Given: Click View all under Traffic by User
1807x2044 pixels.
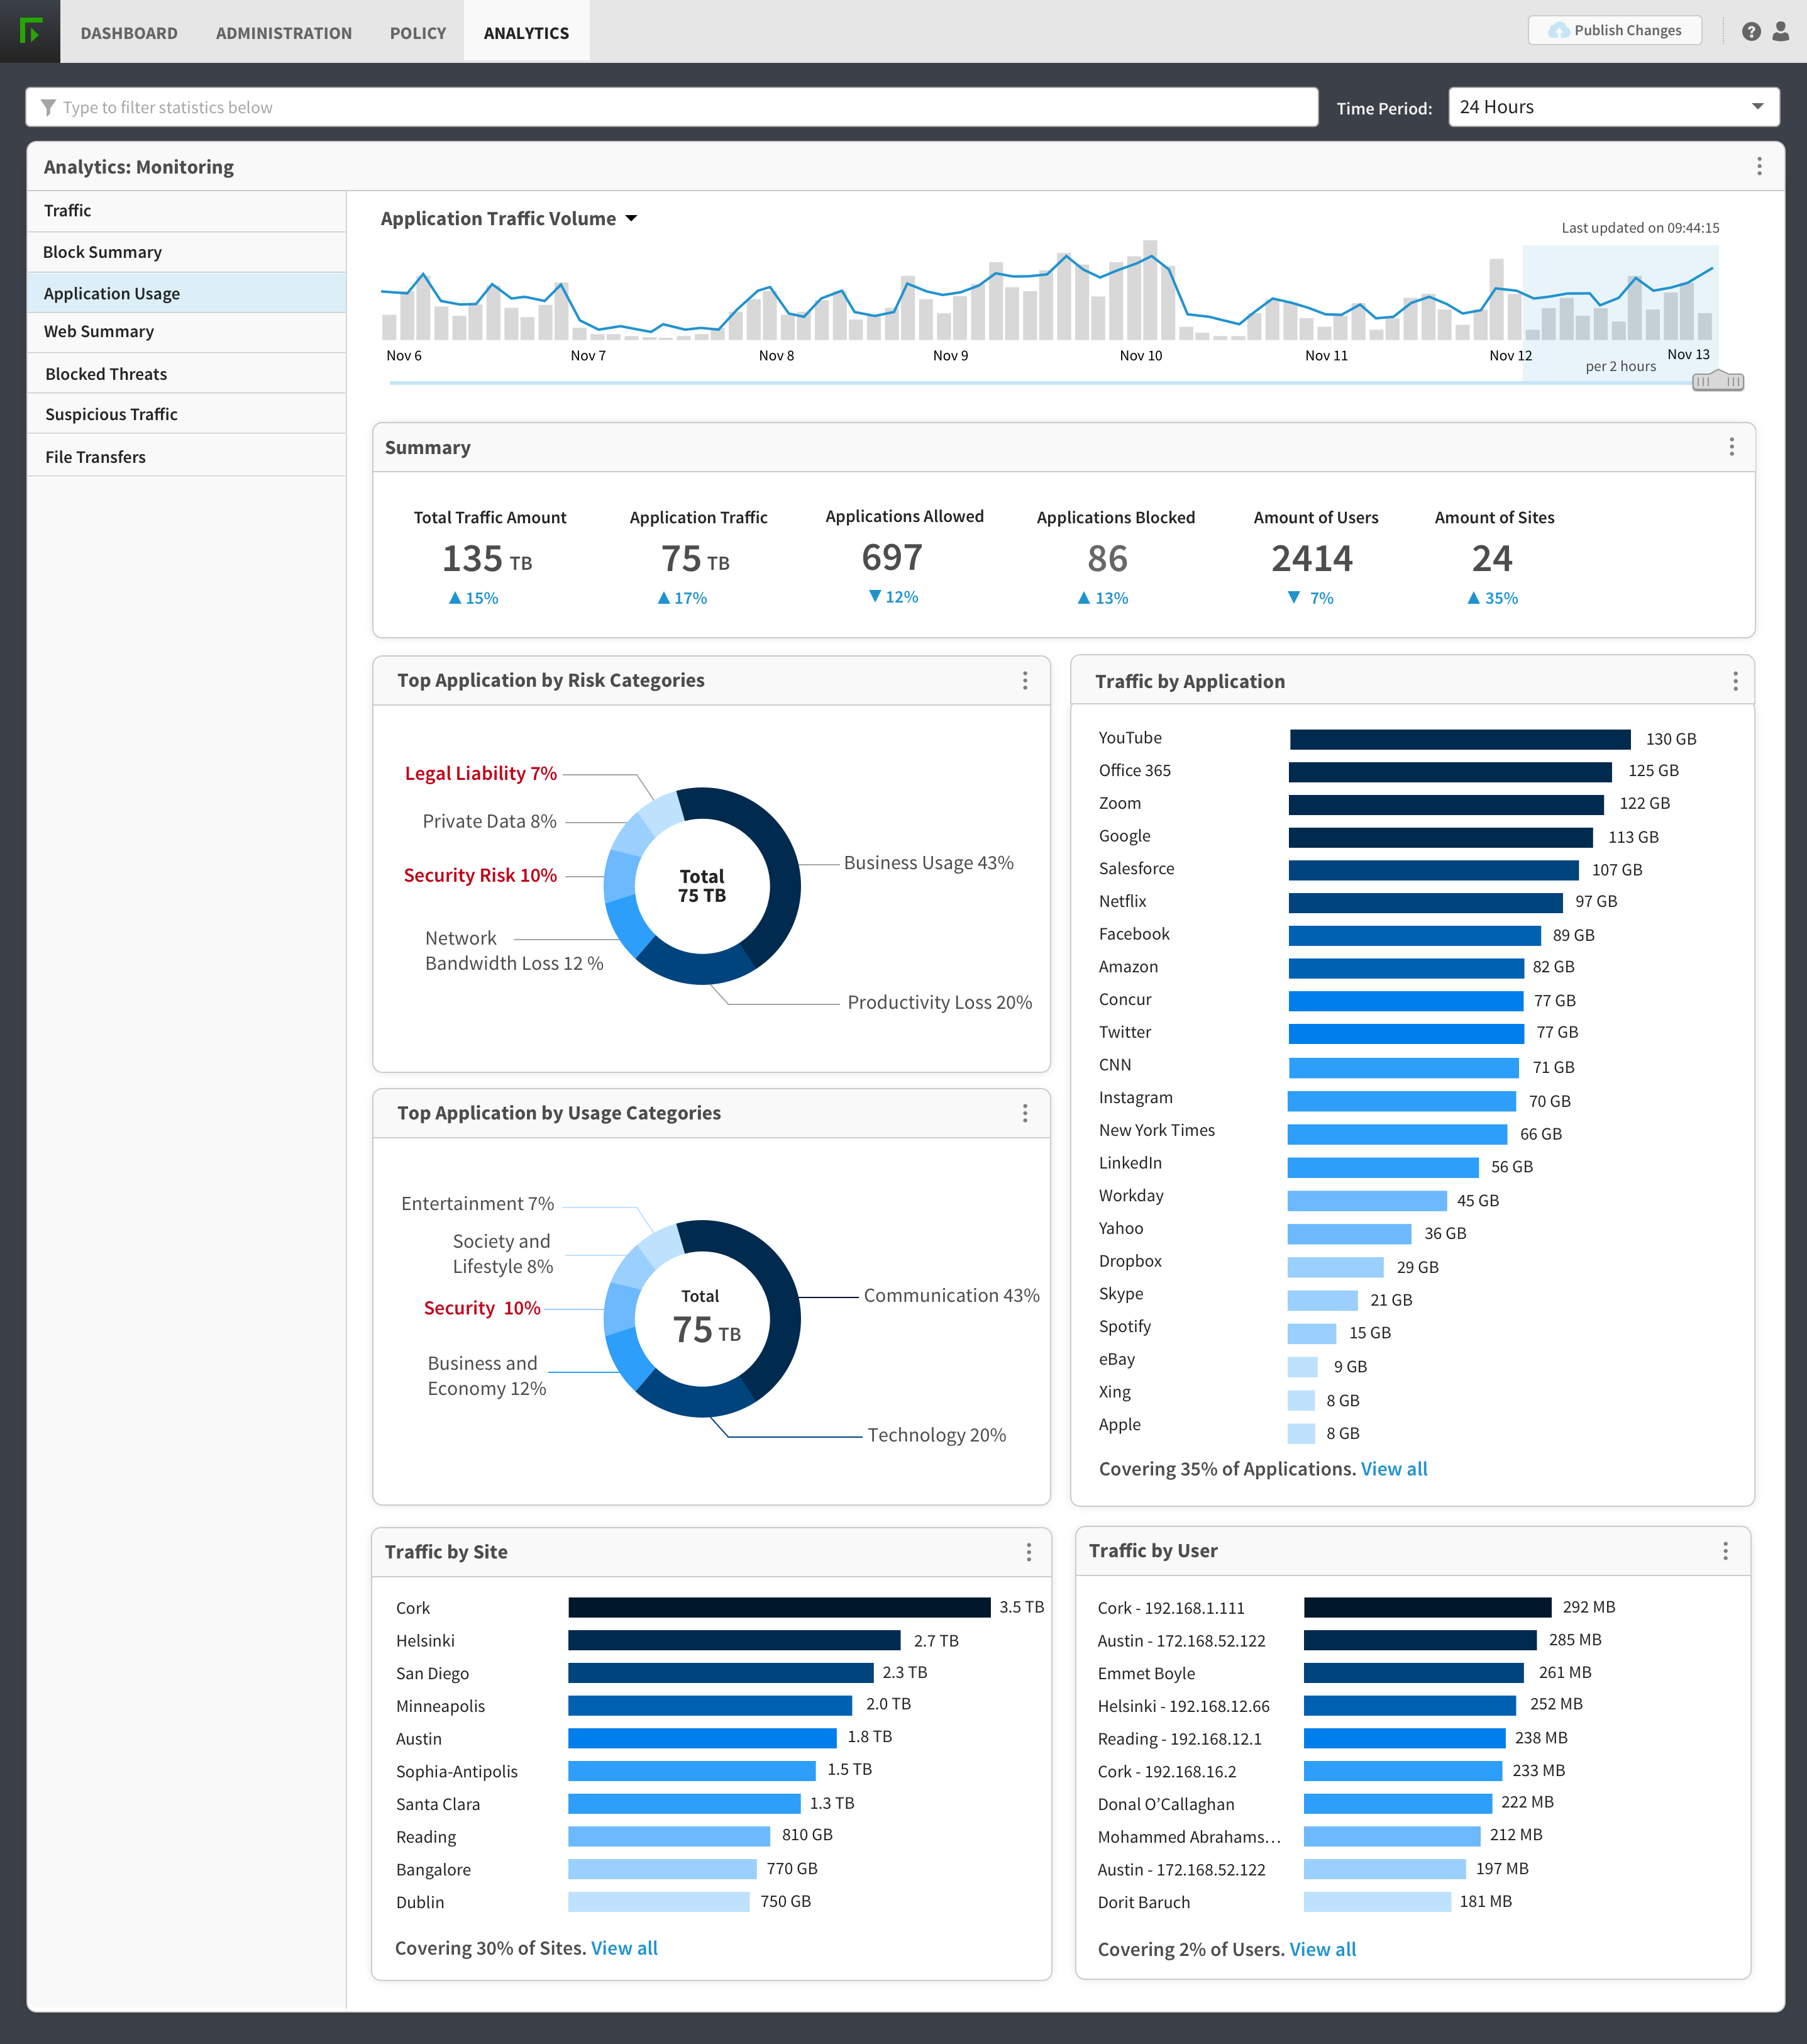Looking at the screenshot, I should [x=1322, y=1949].
